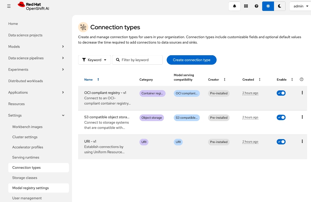311x202 pixels.
Task: Open the notifications bell icon
Action: [x=234, y=6]
